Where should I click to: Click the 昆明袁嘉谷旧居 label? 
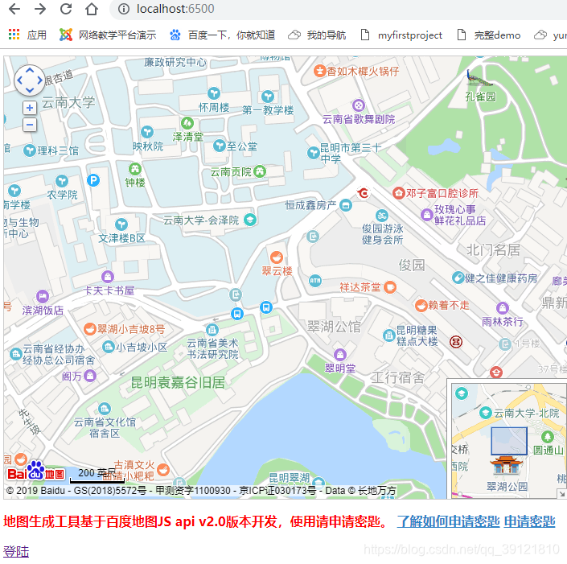pyautogui.click(x=178, y=382)
